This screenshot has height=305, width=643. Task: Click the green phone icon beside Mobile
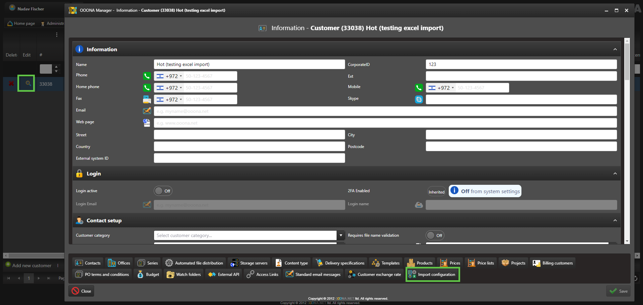coord(419,88)
